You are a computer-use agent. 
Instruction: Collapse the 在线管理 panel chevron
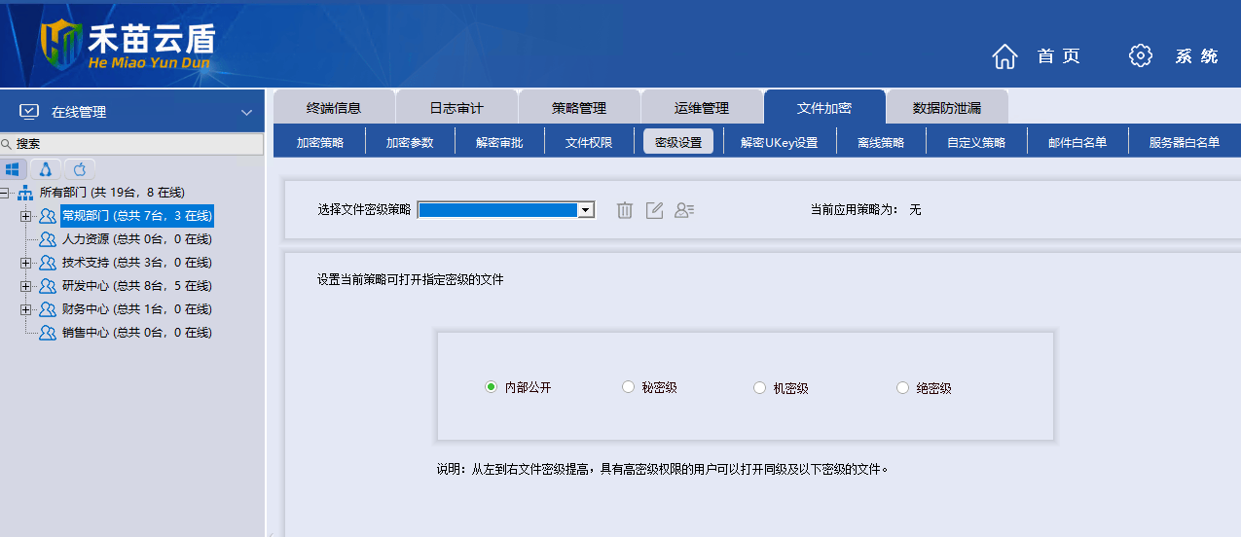(x=246, y=113)
